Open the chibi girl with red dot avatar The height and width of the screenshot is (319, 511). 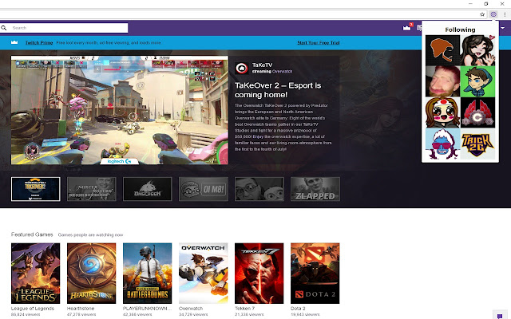tap(442, 112)
